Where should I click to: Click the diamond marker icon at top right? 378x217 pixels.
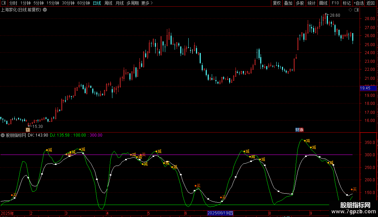(x=350, y=10)
